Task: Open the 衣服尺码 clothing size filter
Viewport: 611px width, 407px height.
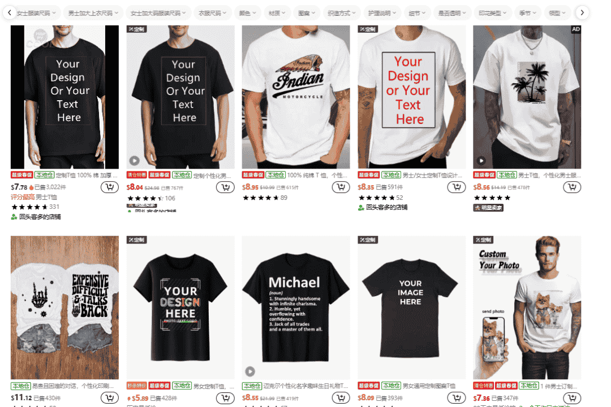Action: 212,13
